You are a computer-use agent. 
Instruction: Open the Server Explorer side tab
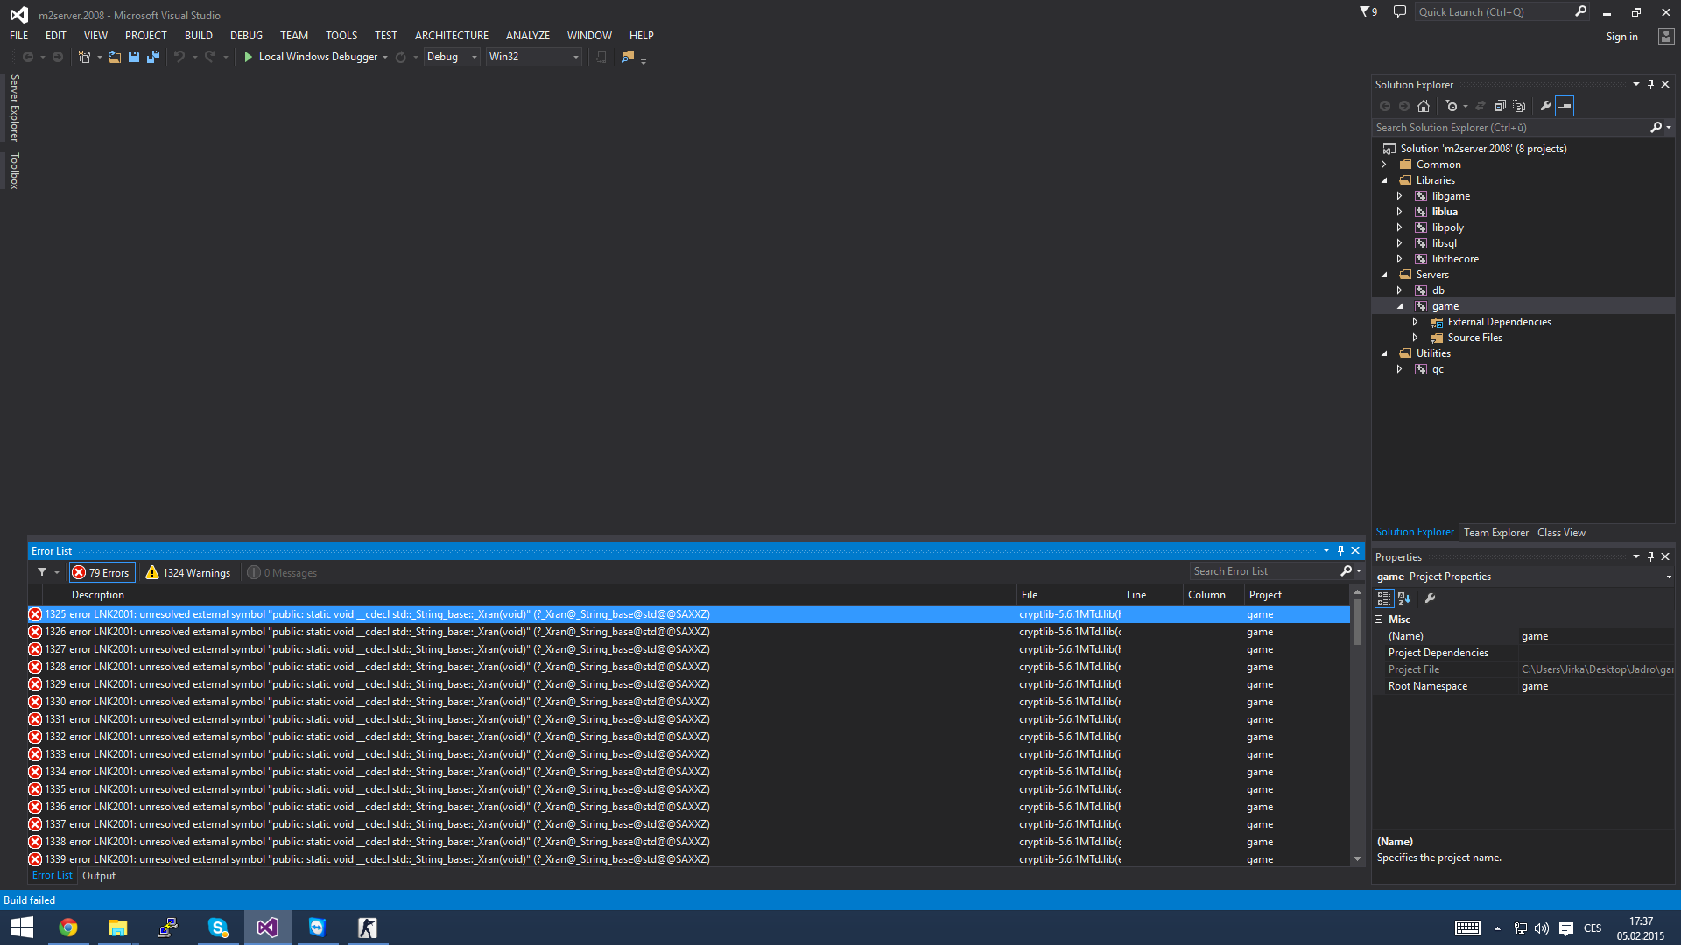15,108
